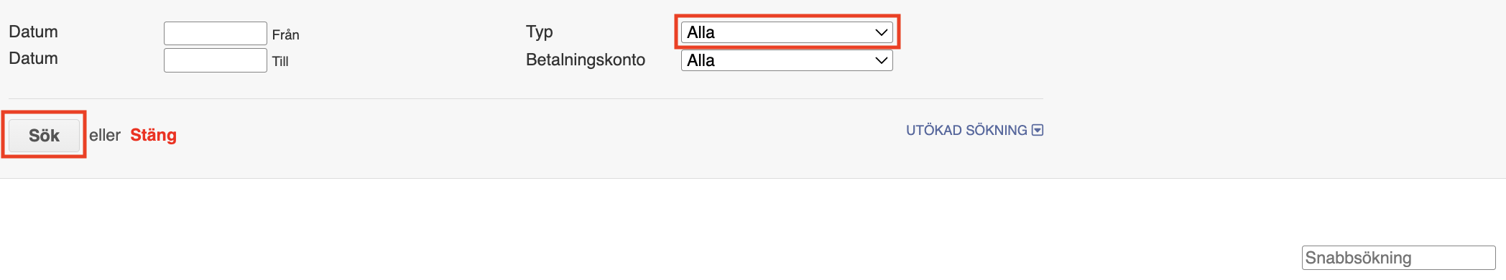
Task: Click the chevron arrow of the Typ dropdown
Action: (x=881, y=32)
